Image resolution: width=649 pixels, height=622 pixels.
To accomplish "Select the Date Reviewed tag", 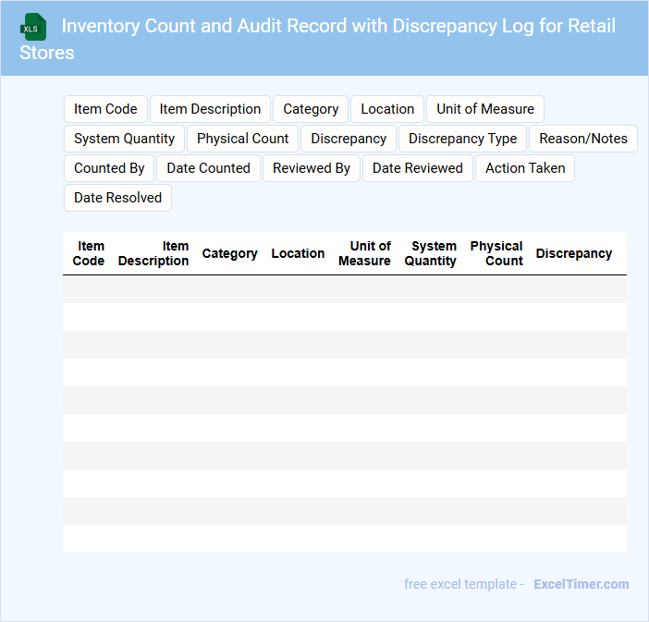I will [x=417, y=168].
